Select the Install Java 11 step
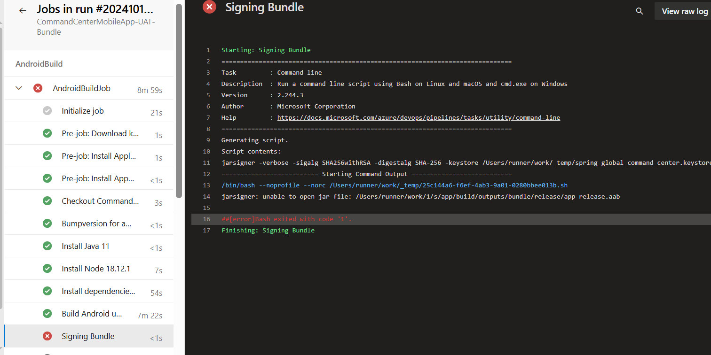Viewport: 711px width, 355px height. tap(86, 246)
